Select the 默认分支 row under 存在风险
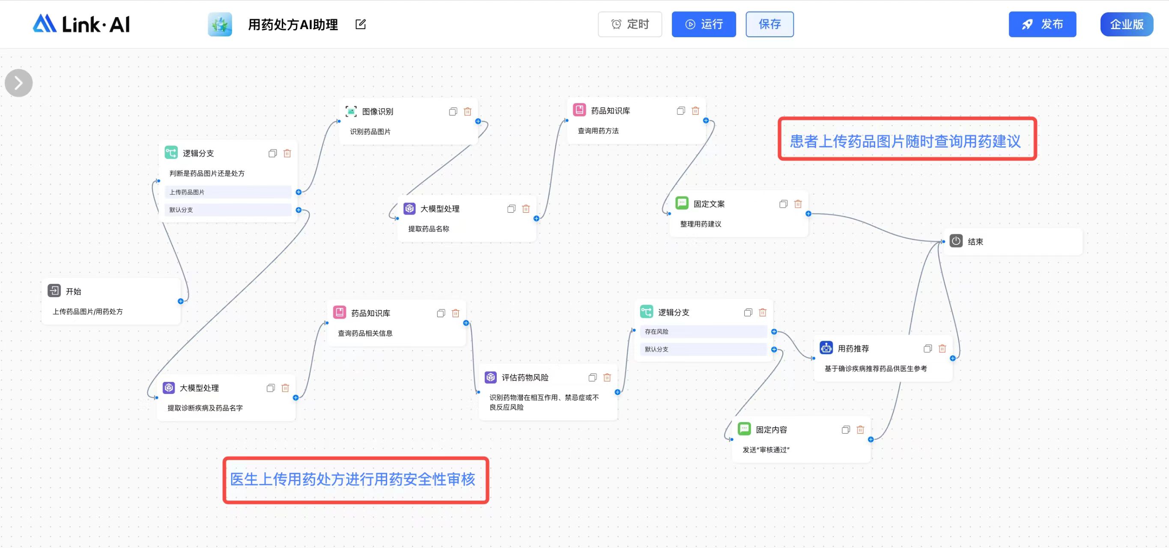The height and width of the screenshot is (548, 1169). [x=704, y=350]
